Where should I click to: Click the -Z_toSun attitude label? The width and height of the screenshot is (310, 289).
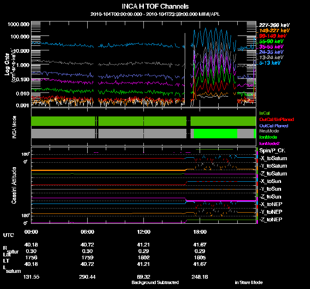(x=270, y=197)
